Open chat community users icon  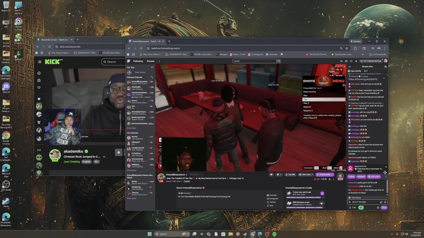(x=385, y=66)
